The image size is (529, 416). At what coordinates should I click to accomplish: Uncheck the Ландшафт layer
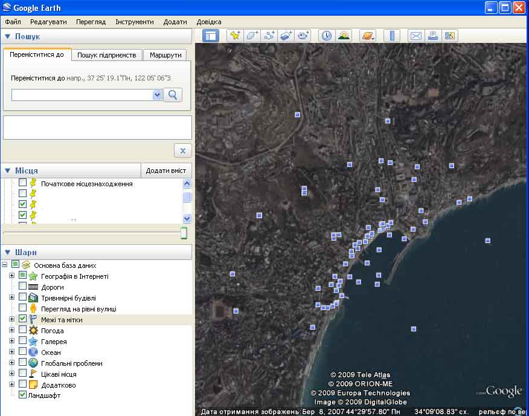pyautogui.click(x=23, y=395)
